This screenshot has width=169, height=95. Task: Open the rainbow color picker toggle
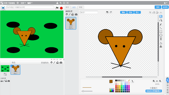pos(112,90)
